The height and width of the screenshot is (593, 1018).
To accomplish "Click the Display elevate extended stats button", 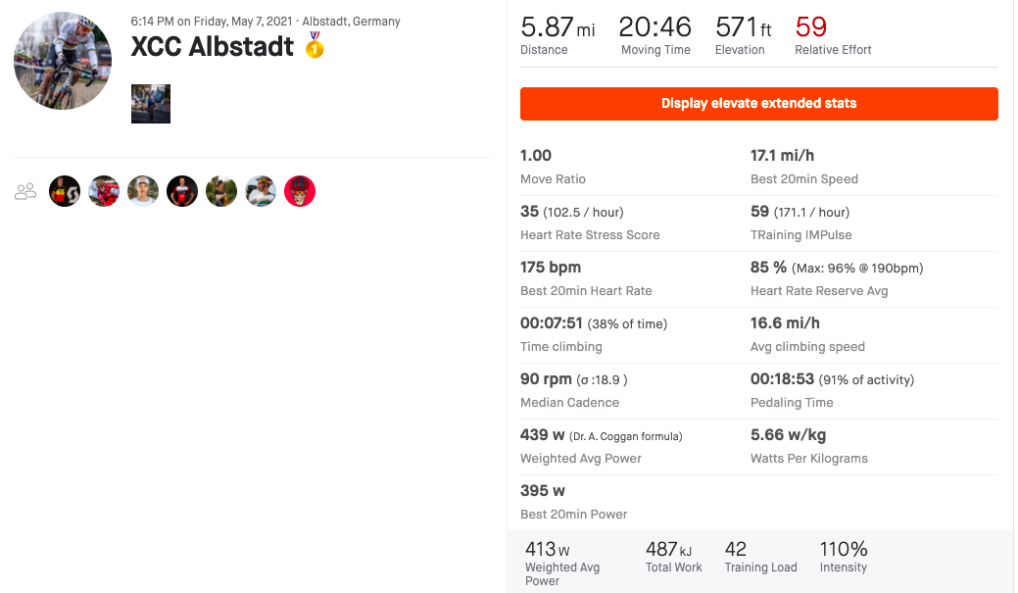I will coord(759,104).
